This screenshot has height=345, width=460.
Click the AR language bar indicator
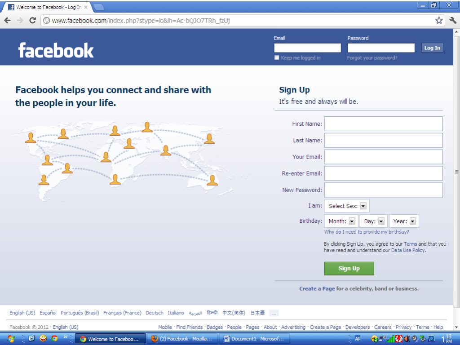click(358, 339)
